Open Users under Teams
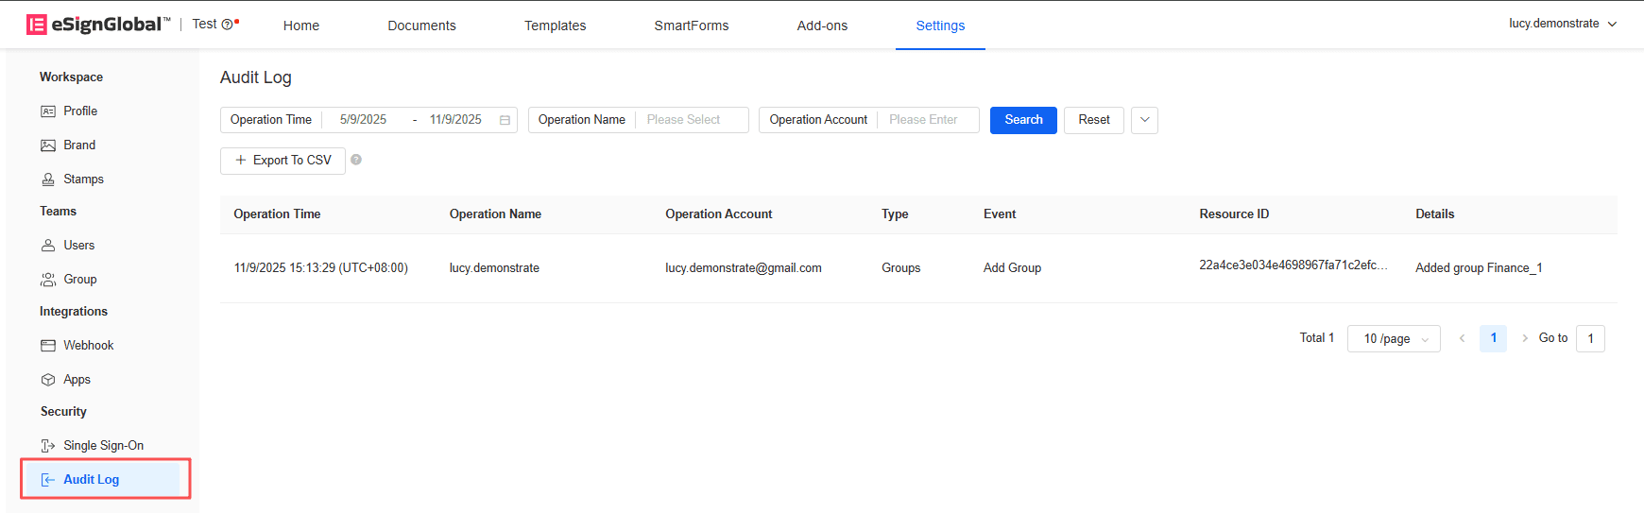1644x513 pixels. (x=78, y=246)
